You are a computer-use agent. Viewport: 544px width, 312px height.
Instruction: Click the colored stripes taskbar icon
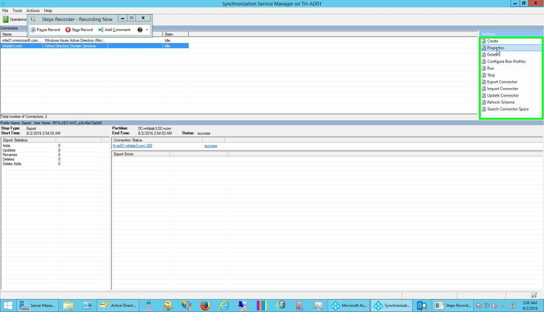[261, 306]
